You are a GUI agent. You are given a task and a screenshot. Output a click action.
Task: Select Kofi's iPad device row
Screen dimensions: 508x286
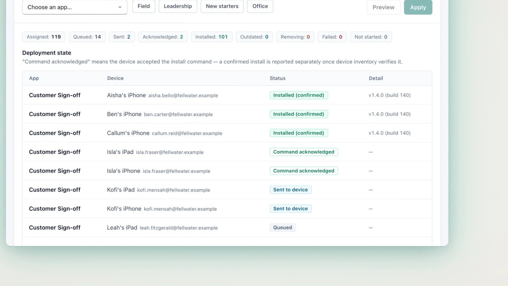coord(227,190)
